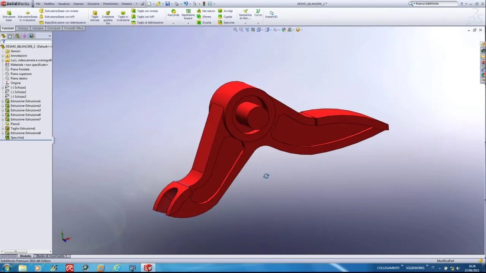Open dropdown arrow under Ripetizione lineare
This screenshot has height=273, width=486.
[x=188, y=23]
